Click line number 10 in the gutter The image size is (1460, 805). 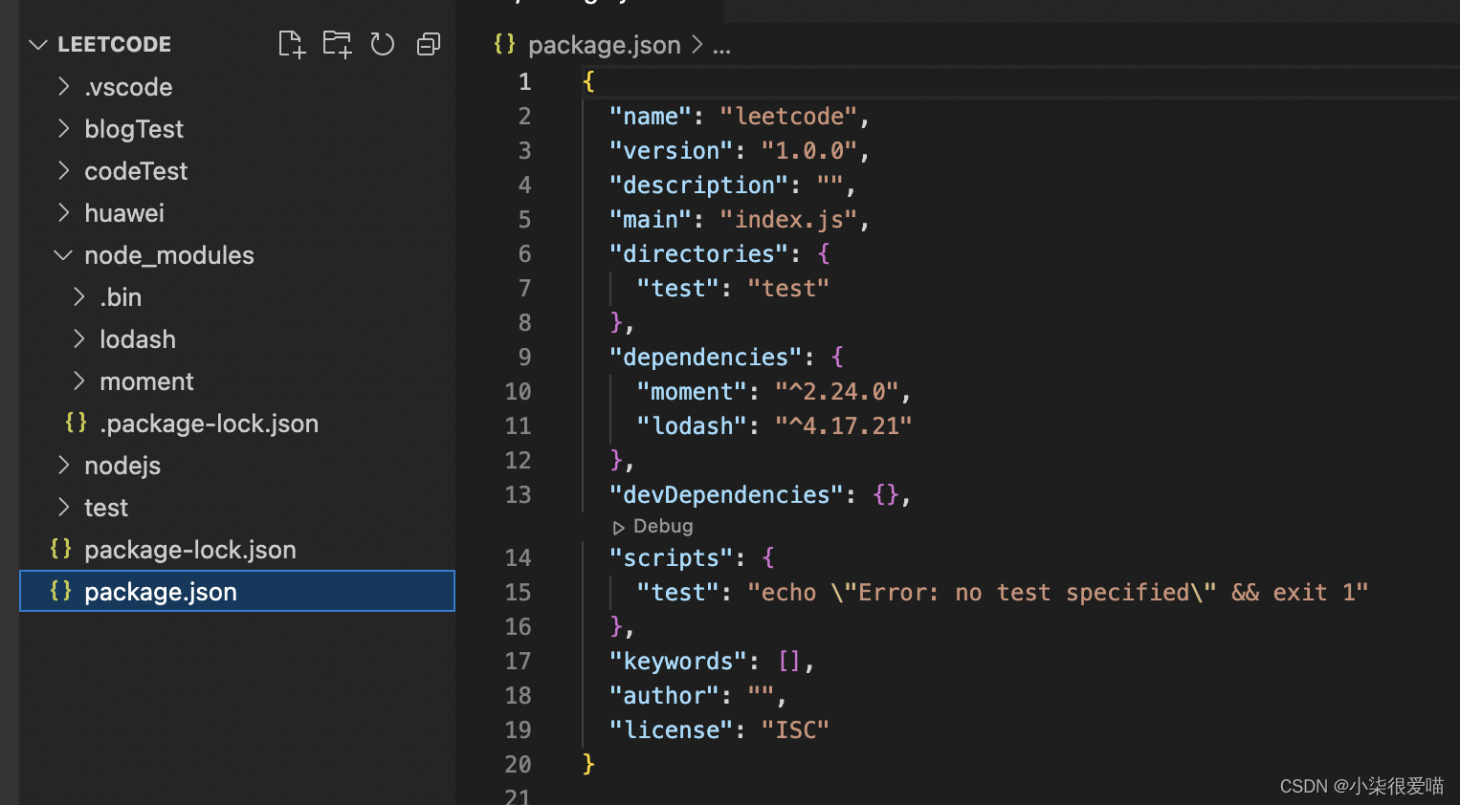(518, 392)
